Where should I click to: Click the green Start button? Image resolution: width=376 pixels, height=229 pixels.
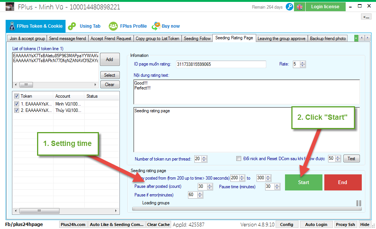click(x=304, y=182)
